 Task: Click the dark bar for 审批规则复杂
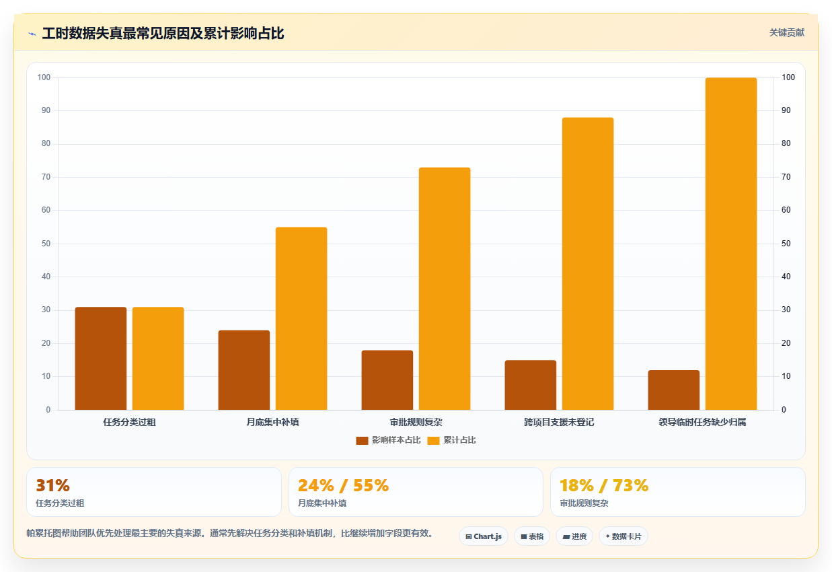387,380
